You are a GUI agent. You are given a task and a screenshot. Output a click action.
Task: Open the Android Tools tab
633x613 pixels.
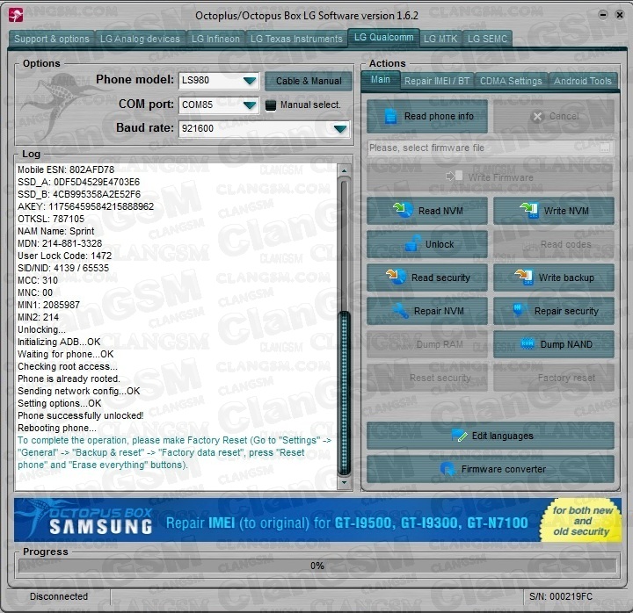pos(583,81)
